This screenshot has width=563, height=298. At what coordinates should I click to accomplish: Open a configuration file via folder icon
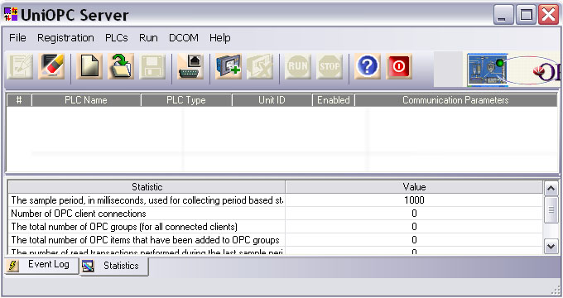(x=121, y=66)
